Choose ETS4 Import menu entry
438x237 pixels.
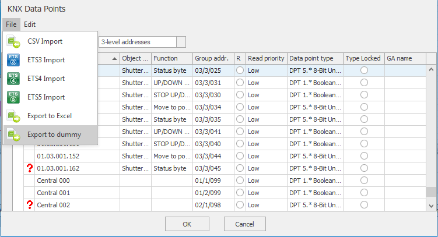point(50,79)
